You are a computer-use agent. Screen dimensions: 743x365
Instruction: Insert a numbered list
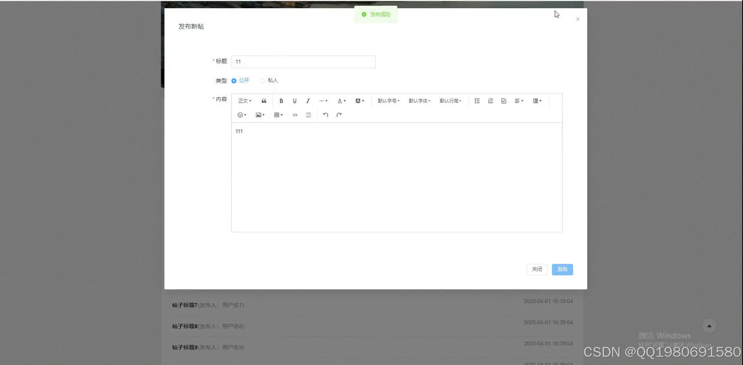point(490,101)
